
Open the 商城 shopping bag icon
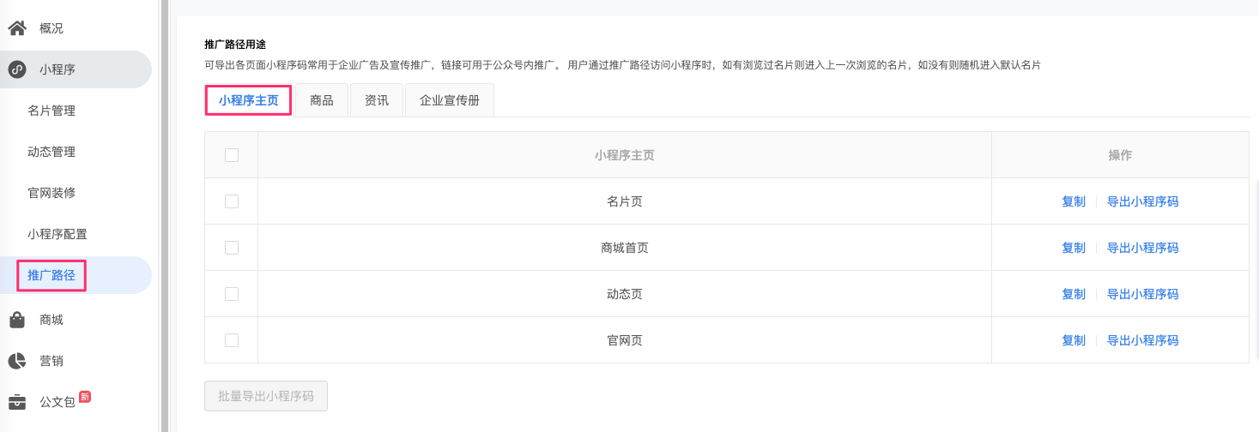17,320
